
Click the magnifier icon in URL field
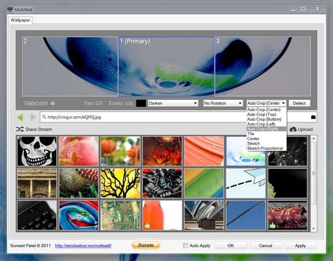pyautogui.click(x=44, y=117)
